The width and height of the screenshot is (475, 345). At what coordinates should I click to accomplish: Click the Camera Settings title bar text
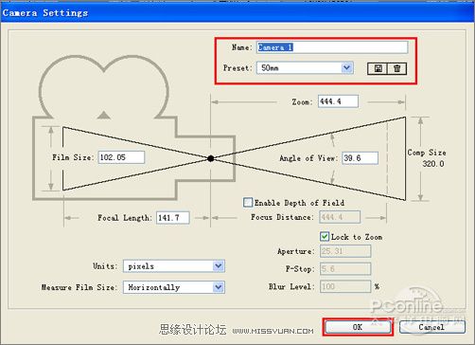click(x=45, y=13)
